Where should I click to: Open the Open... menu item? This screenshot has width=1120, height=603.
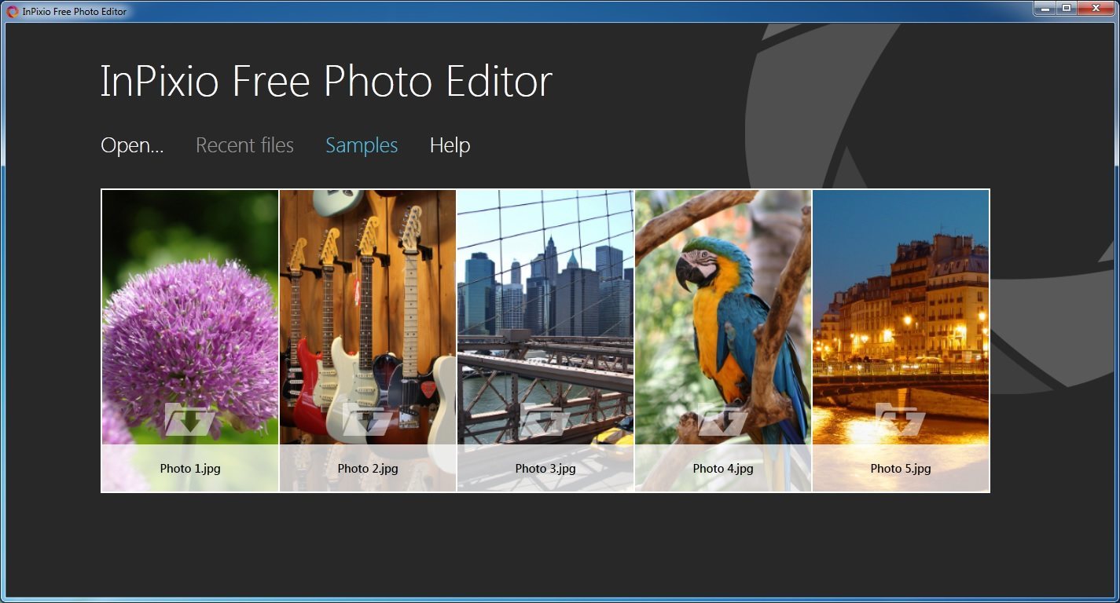132,145
